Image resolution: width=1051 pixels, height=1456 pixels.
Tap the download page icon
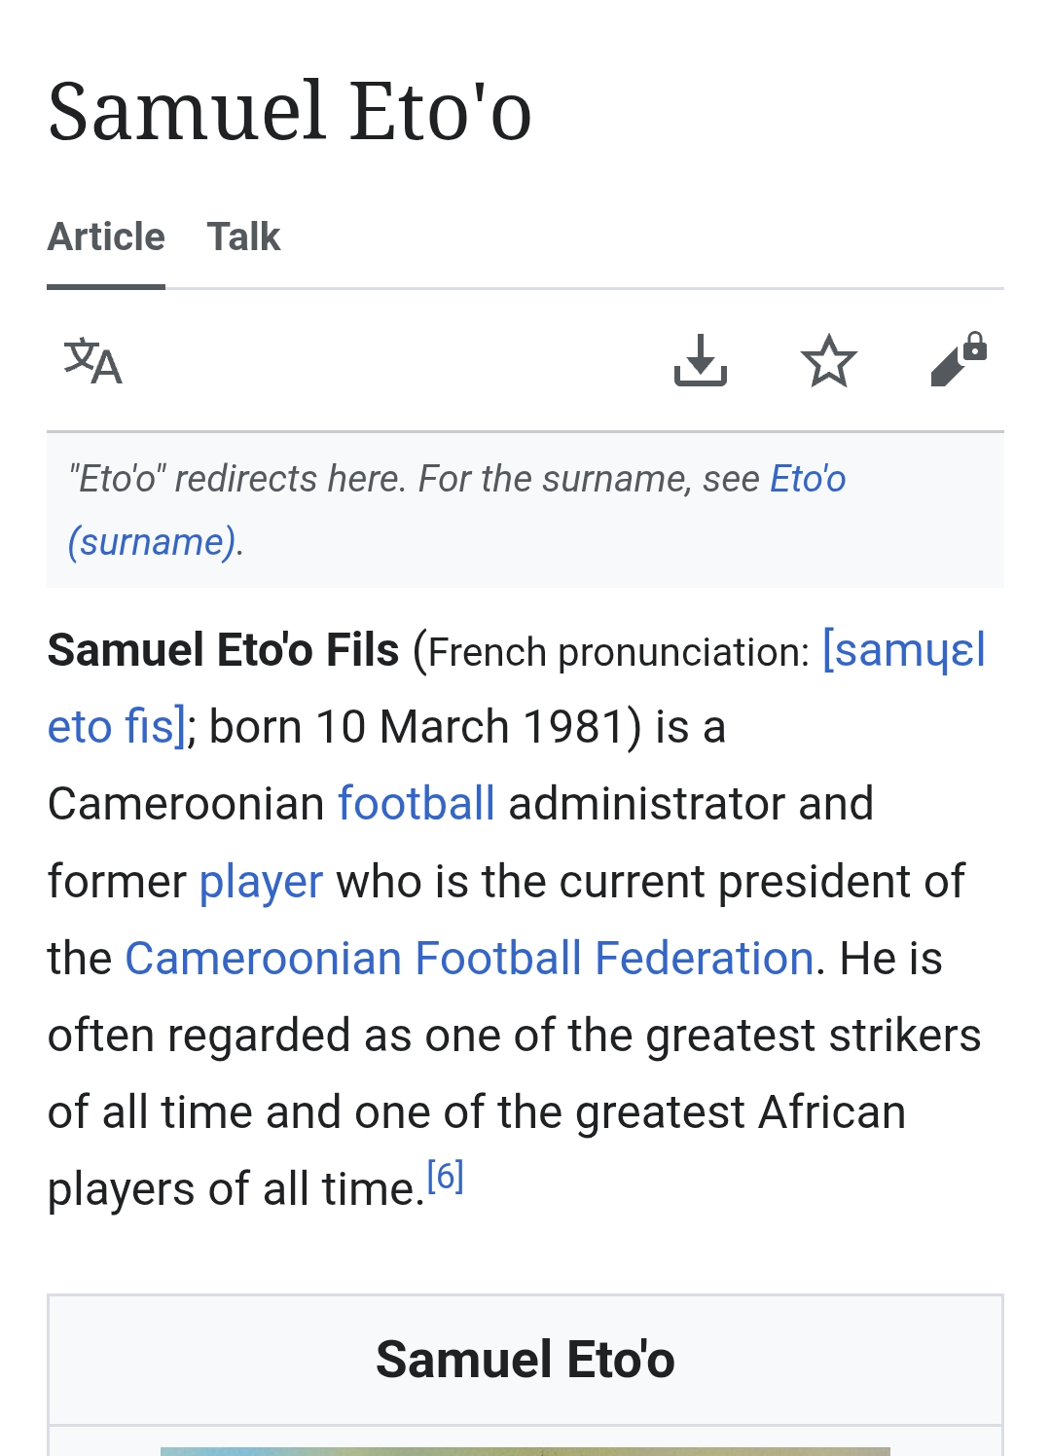pyautogui.click(x=701, y=361)
